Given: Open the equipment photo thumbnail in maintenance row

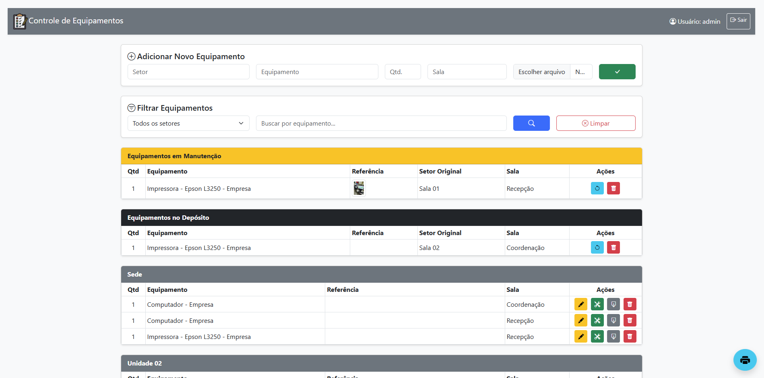Looking at the screenshot, I should (358, 188).
